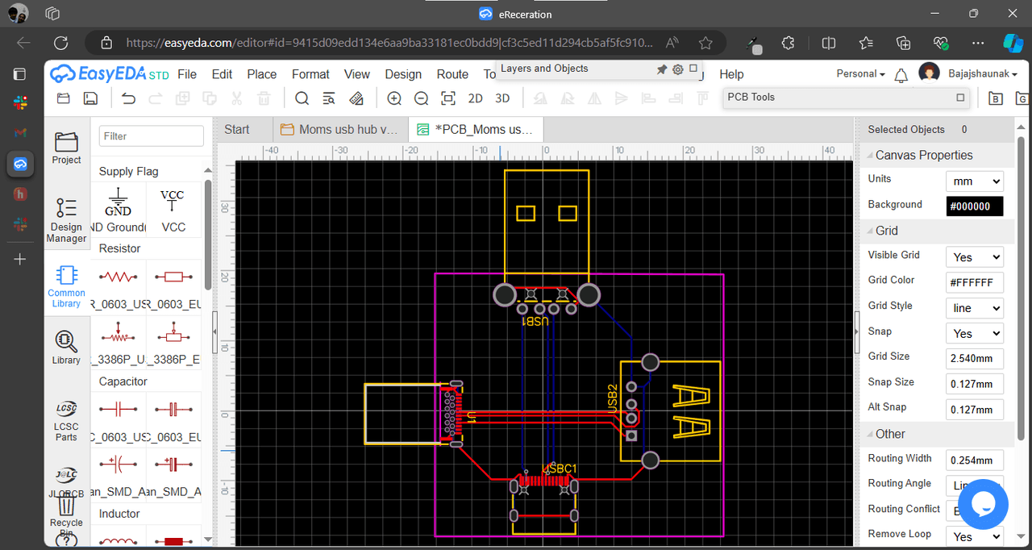The image size is (1032, 550).
Task: Open the LCSC Parts sidebar
Action: tap(66, 420)
